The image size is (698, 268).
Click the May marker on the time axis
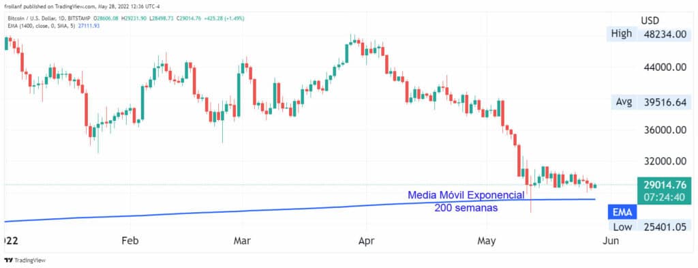coord(486,241)
